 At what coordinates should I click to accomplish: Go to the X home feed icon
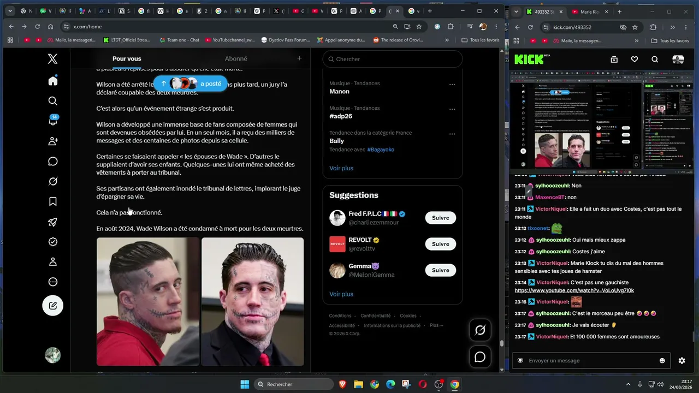pos(53,81)
